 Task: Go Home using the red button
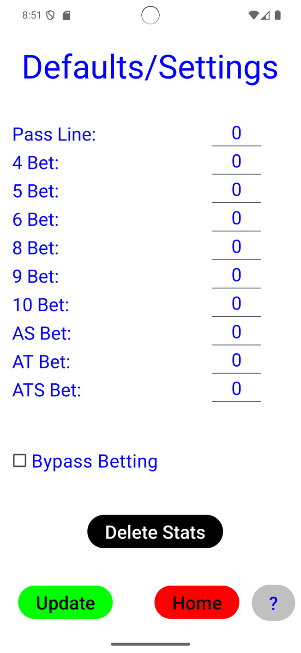click(197, 602)
